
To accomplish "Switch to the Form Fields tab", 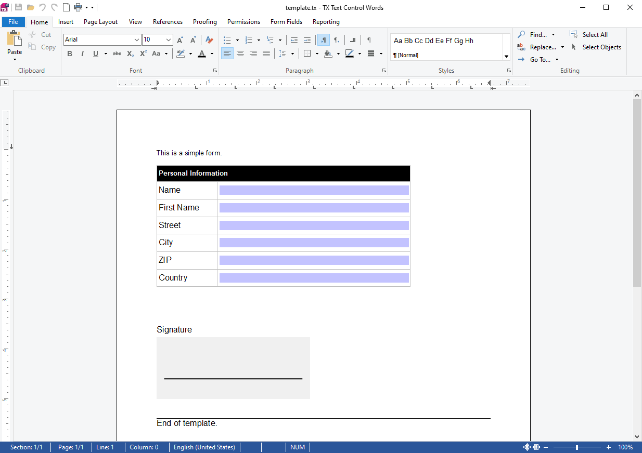I will click(286, 22).
